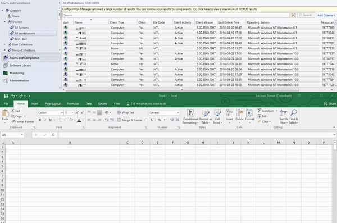Click the Save icon in Excel title bar
The width and height of the screenshot is (337, 223).
pyautogui.click(x=6, y=96)
